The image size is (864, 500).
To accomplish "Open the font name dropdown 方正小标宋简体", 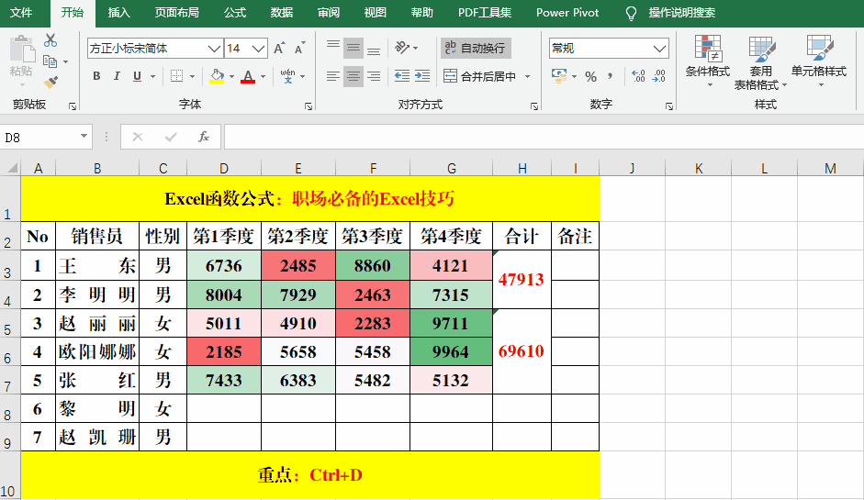I will point(214,49).
